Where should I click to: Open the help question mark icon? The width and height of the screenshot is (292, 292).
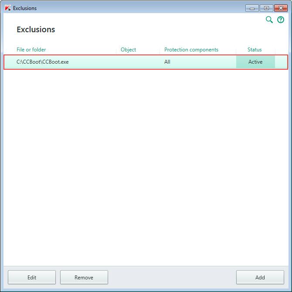click(281, 20)
